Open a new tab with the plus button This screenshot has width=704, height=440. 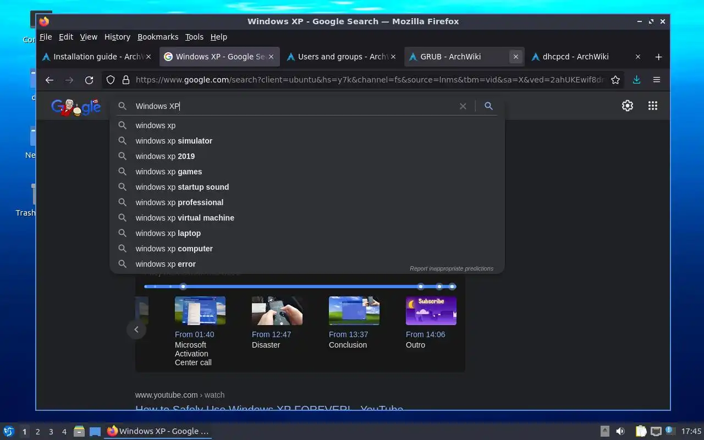tap(658, 57)
